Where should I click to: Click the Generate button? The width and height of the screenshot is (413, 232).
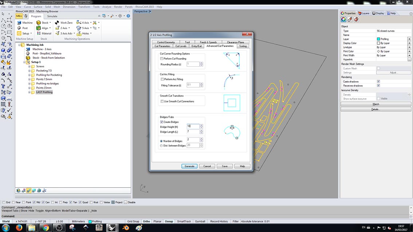pos(189,166)
